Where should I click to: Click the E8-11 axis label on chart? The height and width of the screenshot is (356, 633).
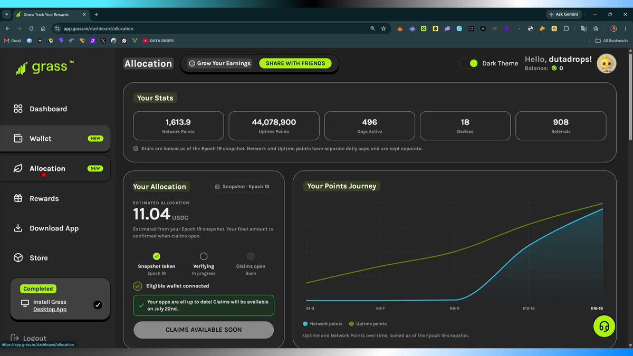pyautogui.click(x=455, y=308)
